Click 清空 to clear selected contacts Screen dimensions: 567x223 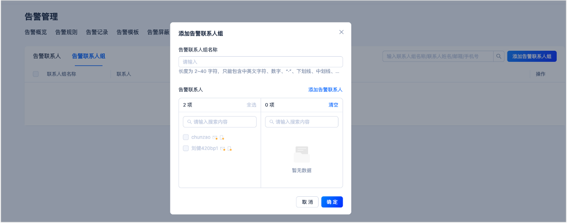coord(333,105)
